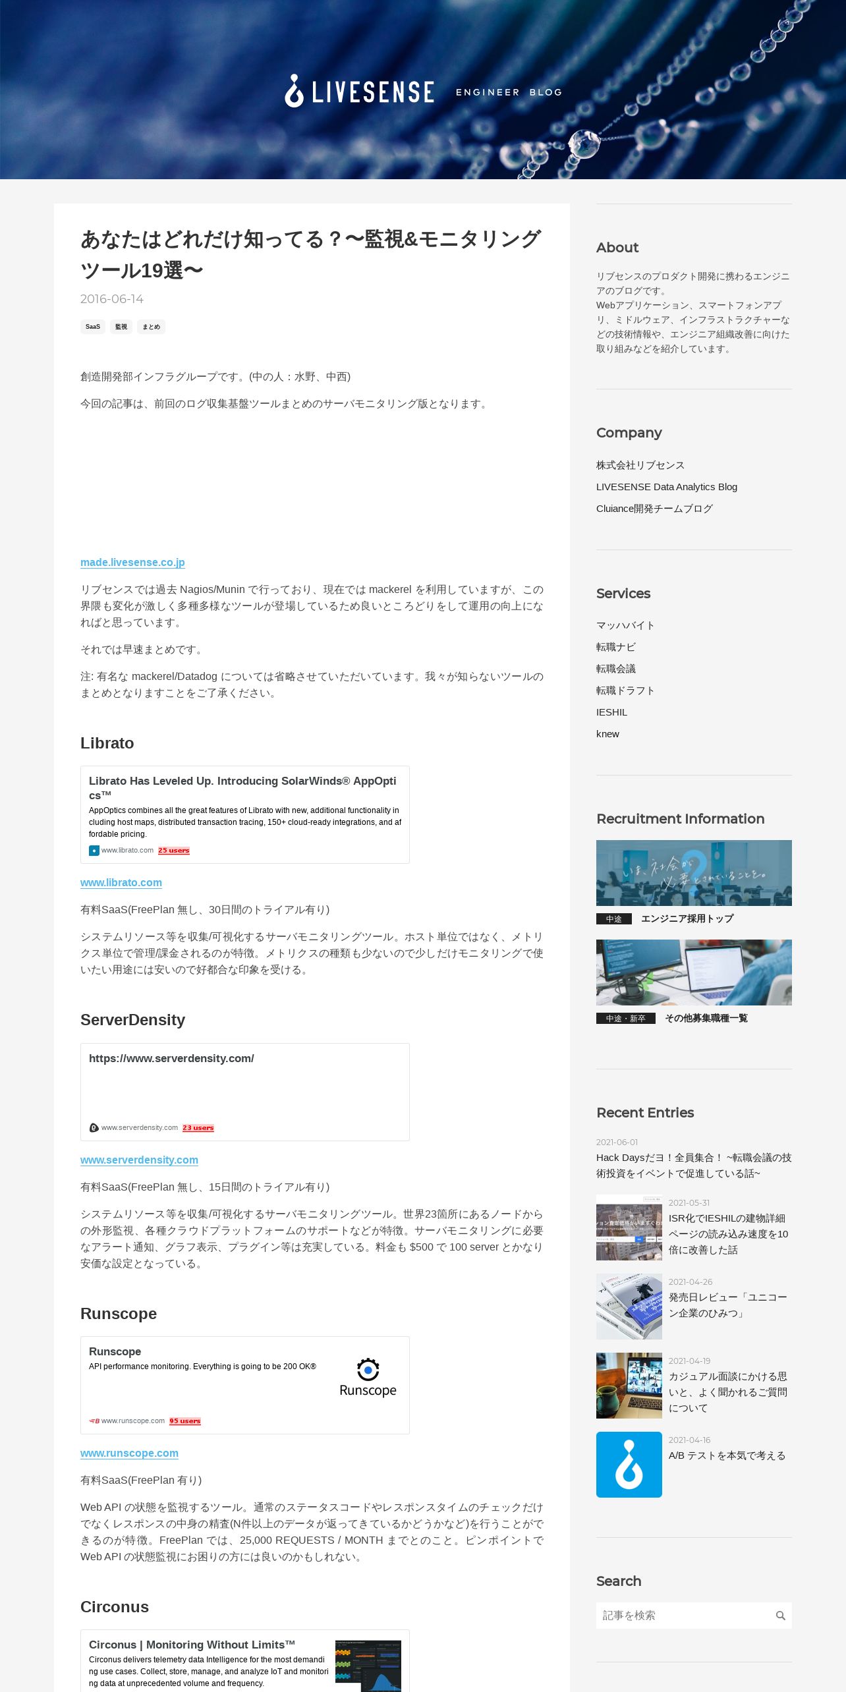
Task: Click www.librato.com text inside the Librato card
Action: [x=127, y=851]
